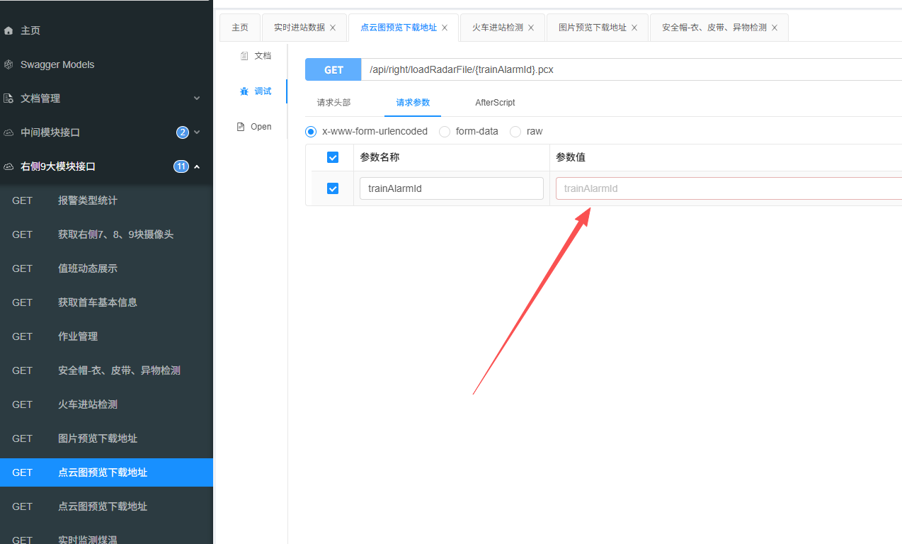
Task: Select the raw radio button
Action: coord(515,132)
